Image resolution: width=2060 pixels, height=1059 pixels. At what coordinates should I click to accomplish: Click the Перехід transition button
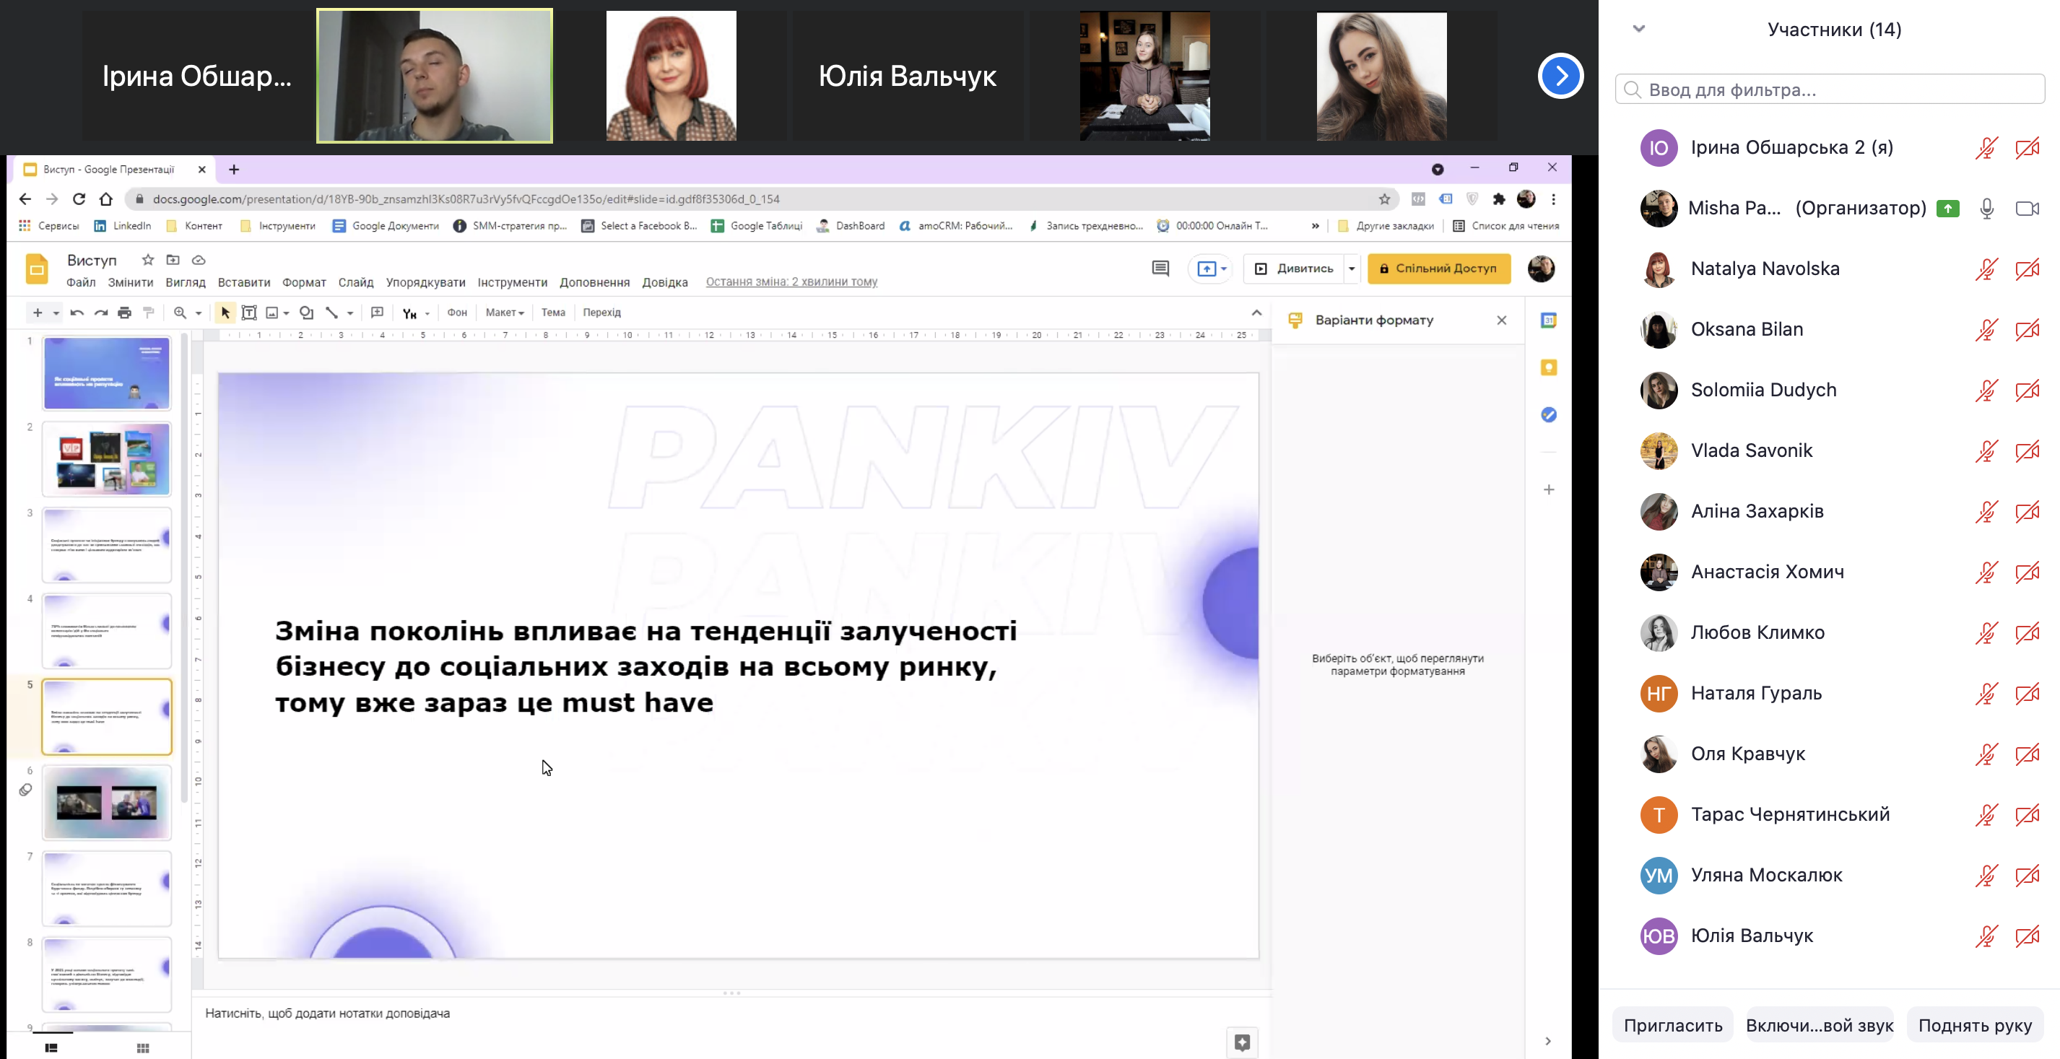[602, 313]
